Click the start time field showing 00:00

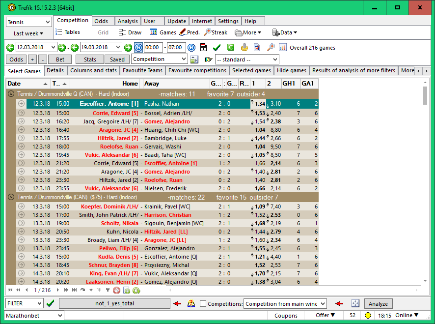(x=153, y=48)
